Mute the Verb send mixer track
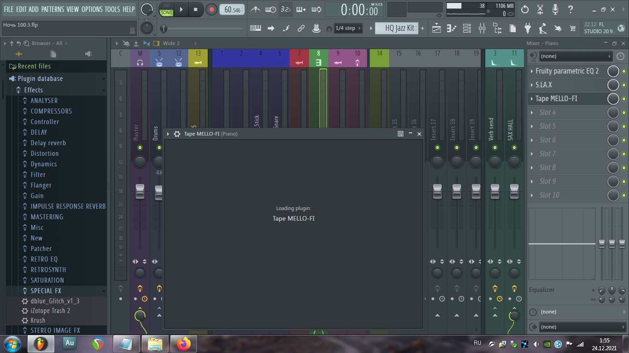 coord(495,148)
